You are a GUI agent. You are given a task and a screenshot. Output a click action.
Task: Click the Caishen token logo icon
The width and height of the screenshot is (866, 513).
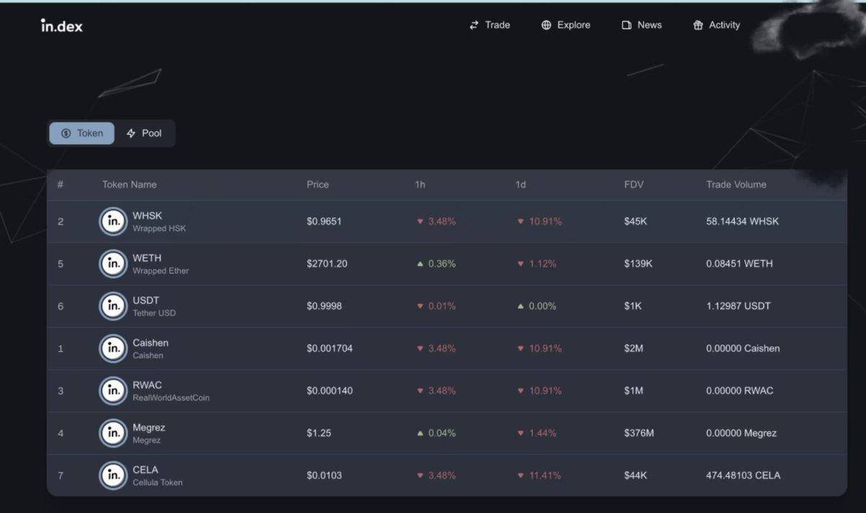point(113,349)
